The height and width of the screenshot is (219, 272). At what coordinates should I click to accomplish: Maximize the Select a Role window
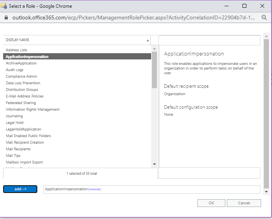[x=244, y=6]
